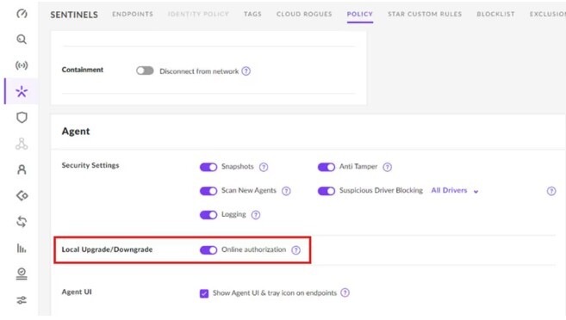Viewport: 566px width, 320px height.
Task: Open the All Drivers dropdown
Action: coord(455,190)
